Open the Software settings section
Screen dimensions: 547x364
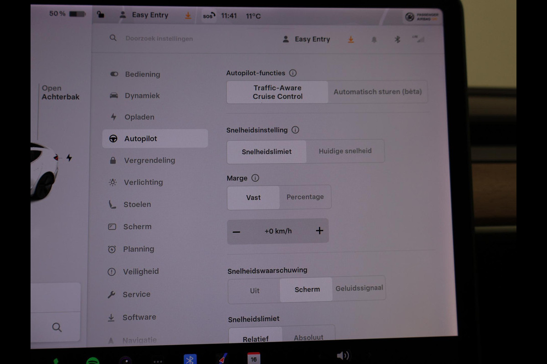[x=139, y=318]
